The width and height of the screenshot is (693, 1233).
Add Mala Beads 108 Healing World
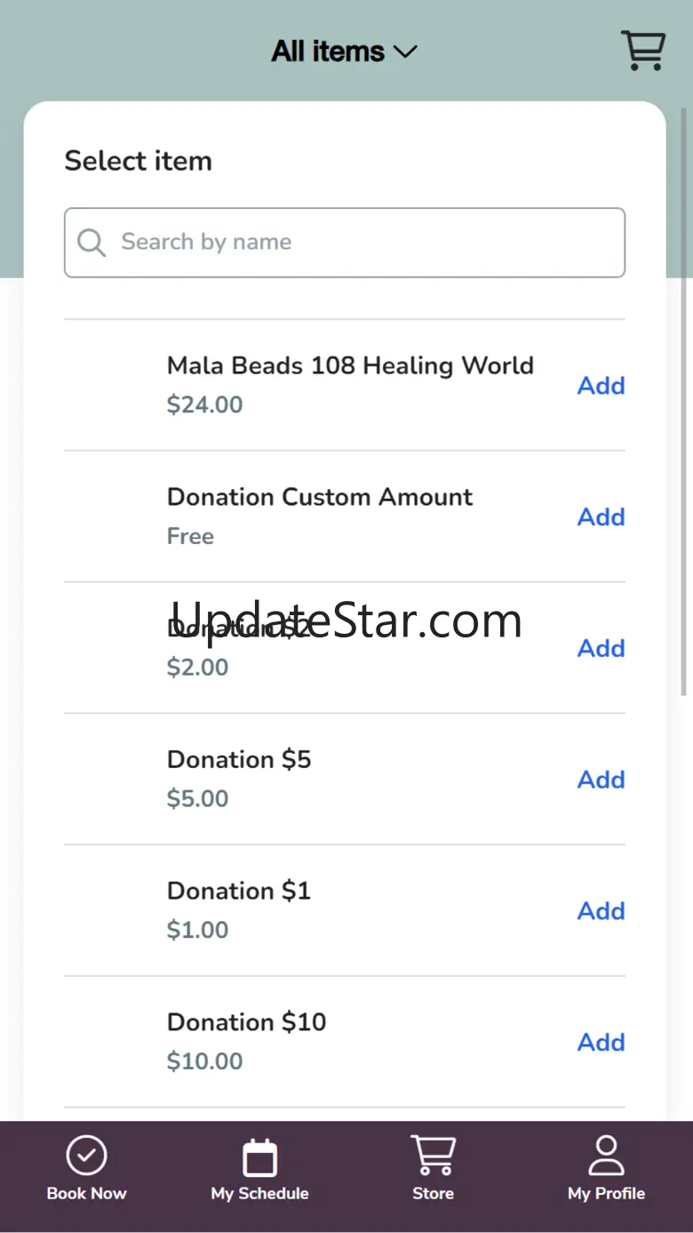[x=601, y=385]
